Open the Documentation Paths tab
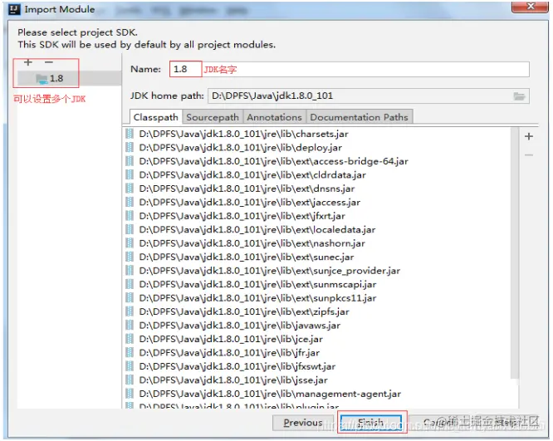Image resolution: width=553 pixels, height=441 pixels. [x=359, y=117]
